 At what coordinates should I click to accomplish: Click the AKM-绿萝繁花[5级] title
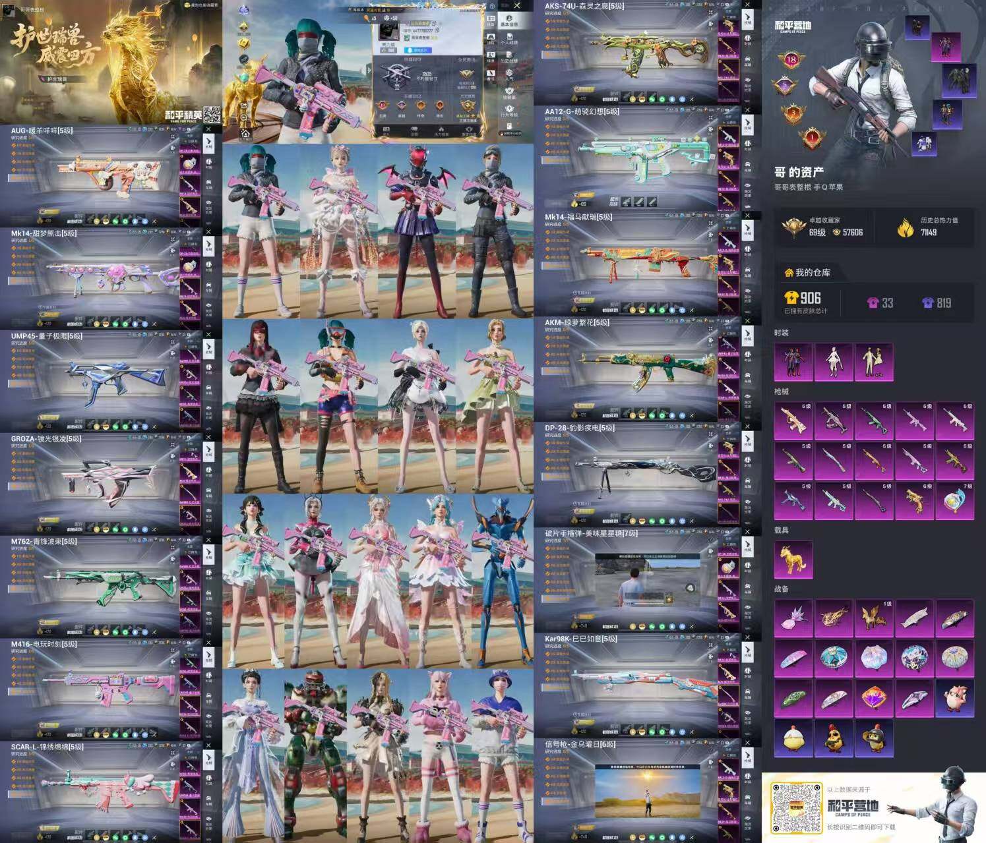577,322
